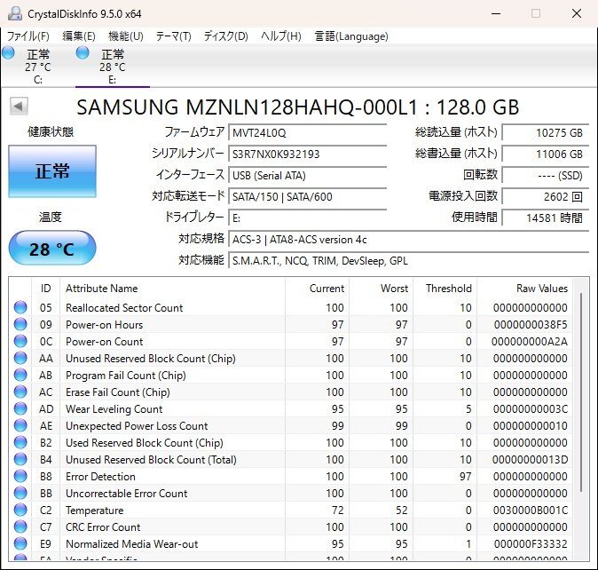
Task: Click the rotation rate value ---- (SSD)
Action: 546,176
